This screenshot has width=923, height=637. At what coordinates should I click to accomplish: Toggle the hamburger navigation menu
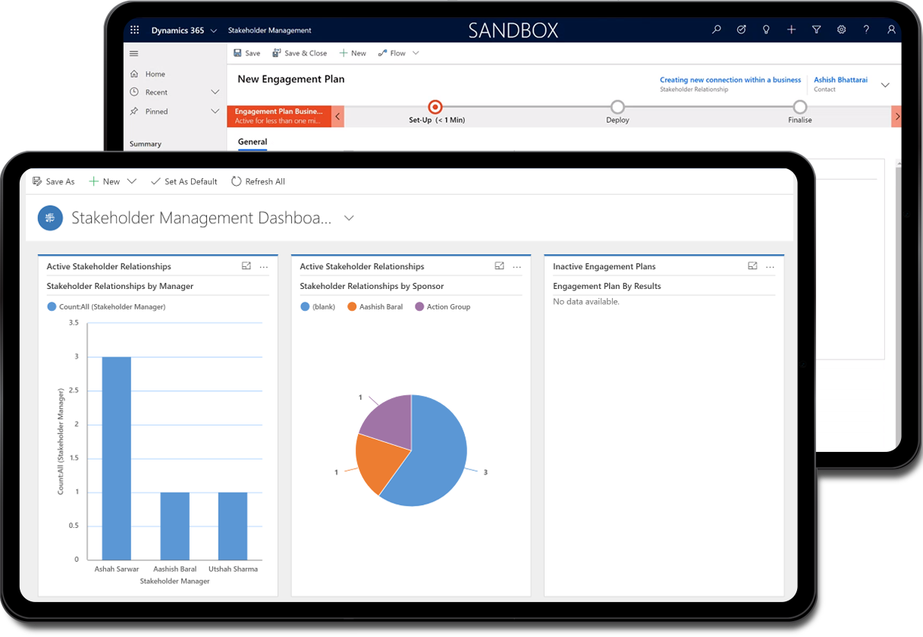click(134, 54)
